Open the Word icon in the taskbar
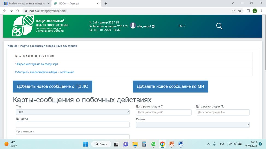266x149 pixels. point(181,144)
